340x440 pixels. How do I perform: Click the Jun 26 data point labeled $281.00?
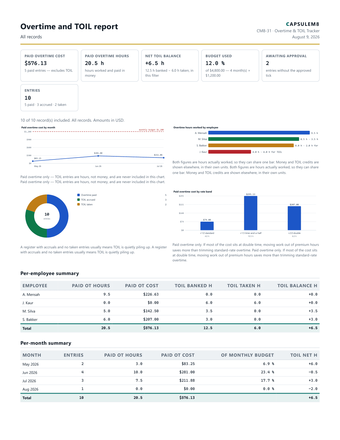[98, 156]
